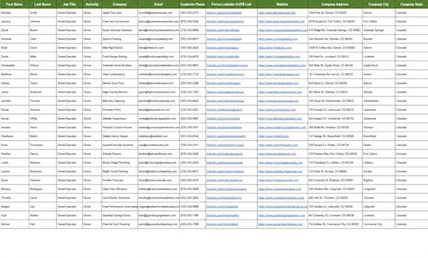Open the guardiangaragedoors.com website link
Viewport: 428px width, 258px height.
282,216
